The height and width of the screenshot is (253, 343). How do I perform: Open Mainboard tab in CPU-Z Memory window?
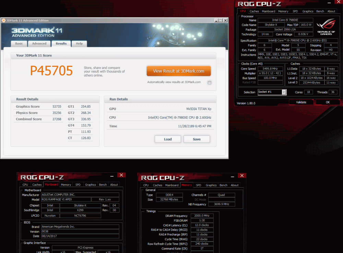(172, 185)
